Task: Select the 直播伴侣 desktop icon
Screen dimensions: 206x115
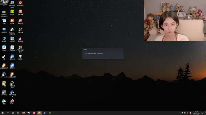Action: coord(20,21)
